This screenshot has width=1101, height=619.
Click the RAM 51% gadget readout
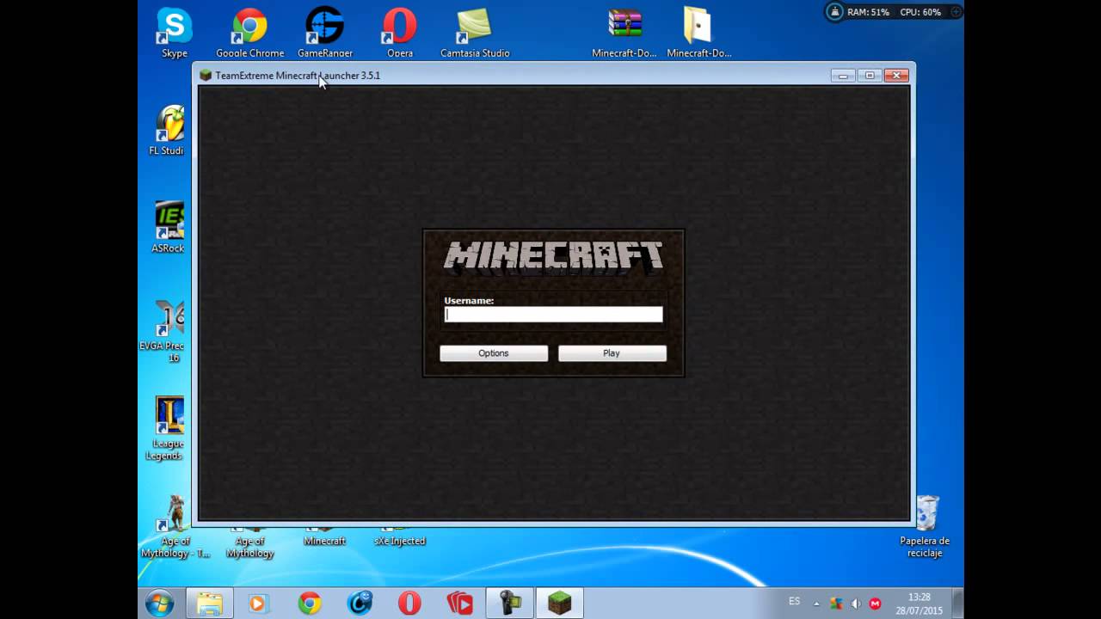pyautogui.click(x=868, y=12)
